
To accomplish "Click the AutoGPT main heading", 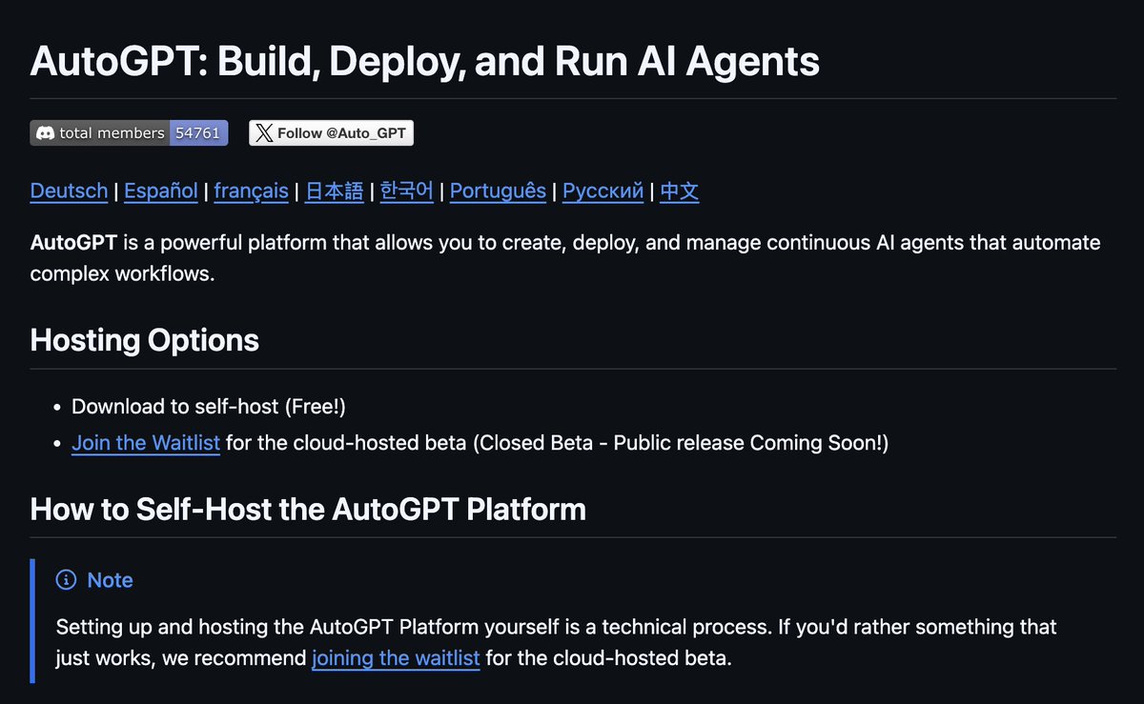I will click(424, 62).
